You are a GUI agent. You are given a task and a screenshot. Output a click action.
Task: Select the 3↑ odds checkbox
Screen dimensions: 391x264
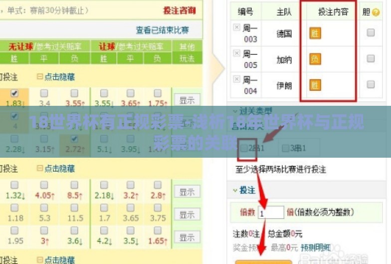(44, 231)
